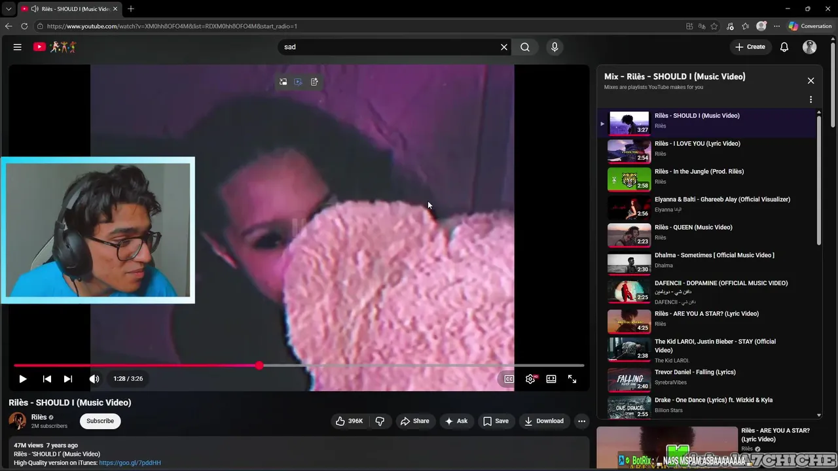Open the Rilès channel avatar

pyautogui.click(x=18, y=421)
